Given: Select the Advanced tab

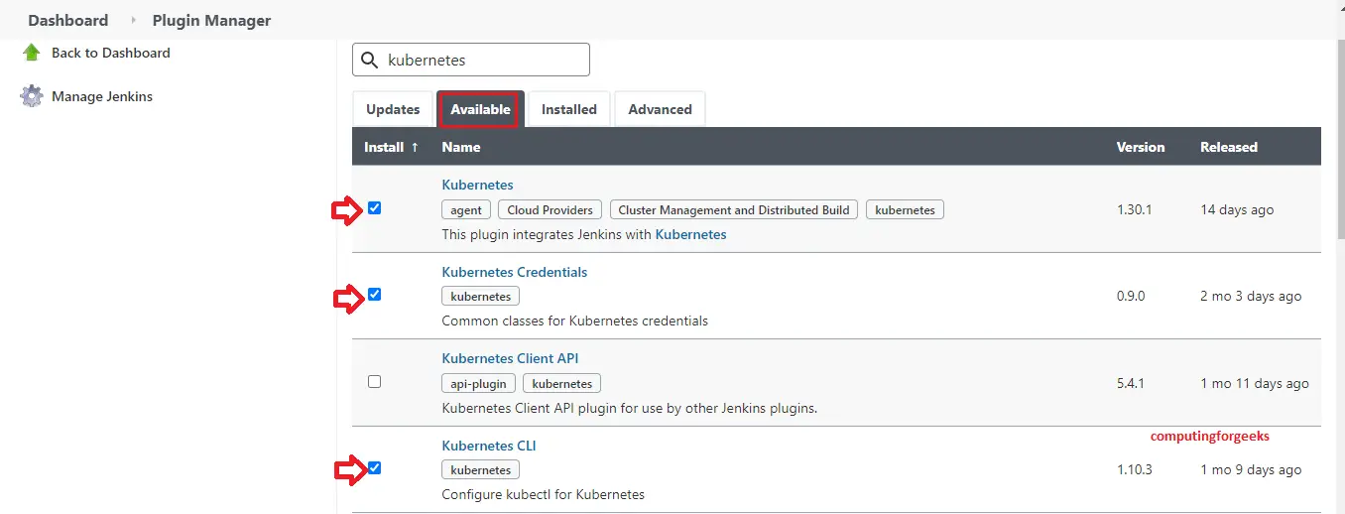Looking at the screenshot, I should 660,109.
